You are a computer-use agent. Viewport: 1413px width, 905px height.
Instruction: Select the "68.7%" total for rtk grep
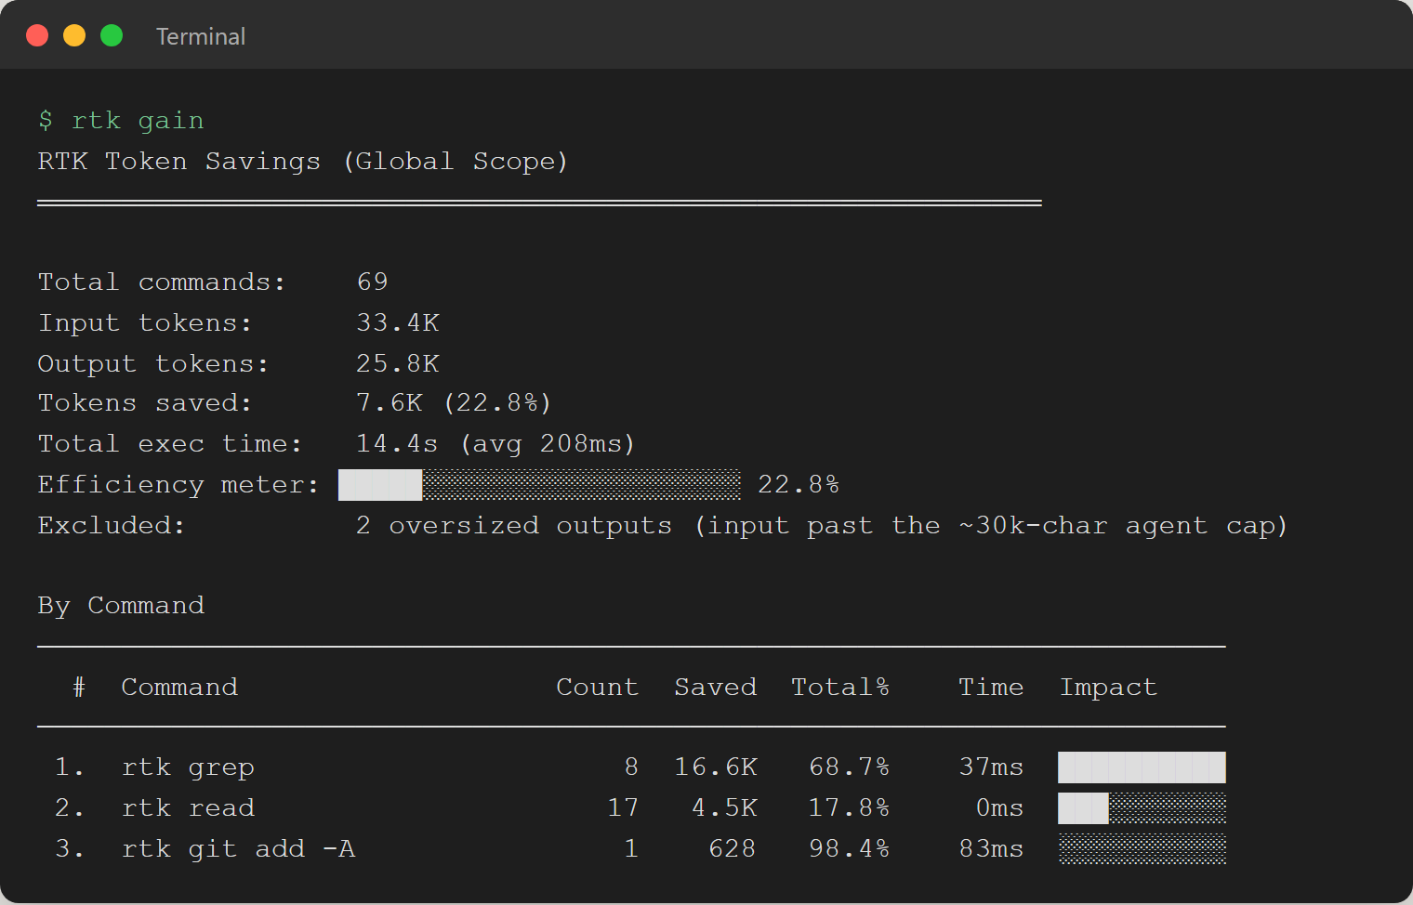(x=849, y=767)
